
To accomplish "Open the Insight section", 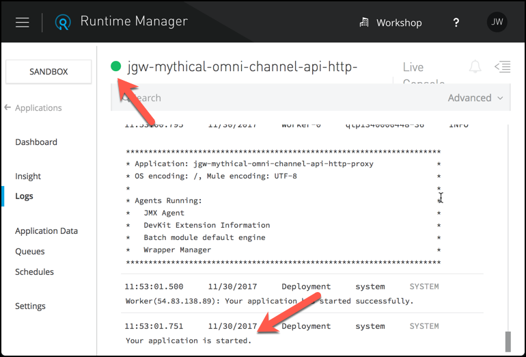I will click(28, 176).
